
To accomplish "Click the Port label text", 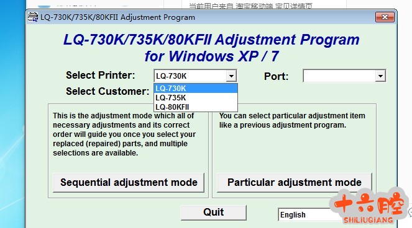I will pos(276,77).
